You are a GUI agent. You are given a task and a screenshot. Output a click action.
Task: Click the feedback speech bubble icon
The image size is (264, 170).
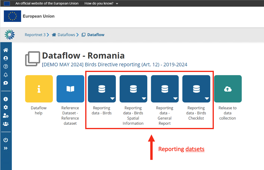(6, 83)
